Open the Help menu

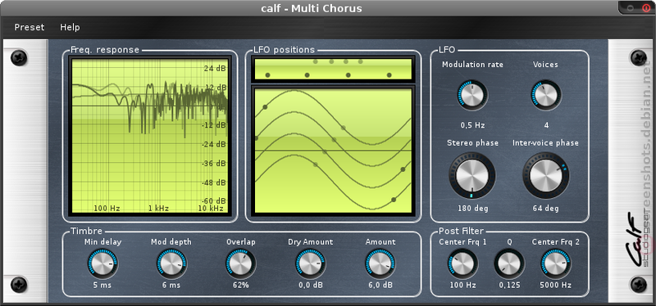click(70, 27)
